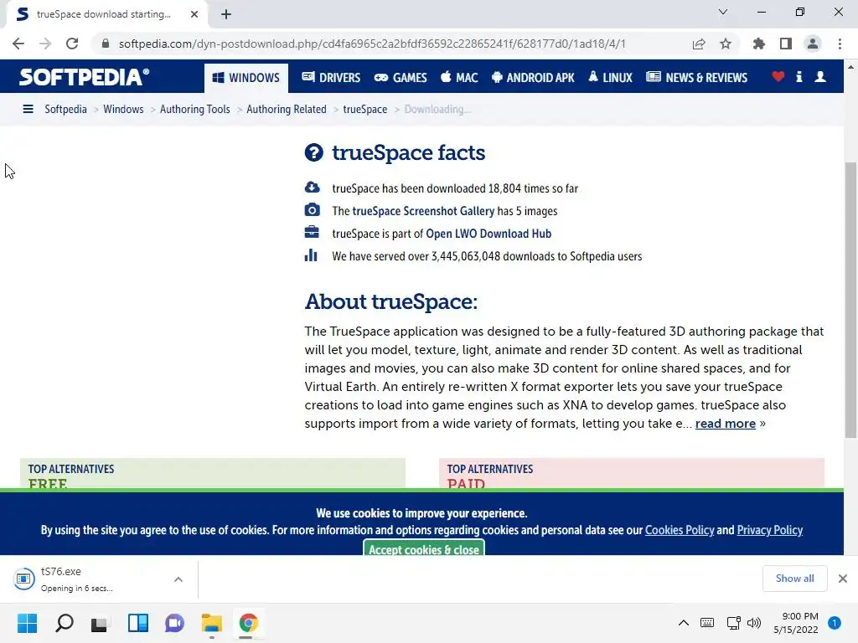
Task: Open the Cookies Policy link
Action: pos(679,530)
